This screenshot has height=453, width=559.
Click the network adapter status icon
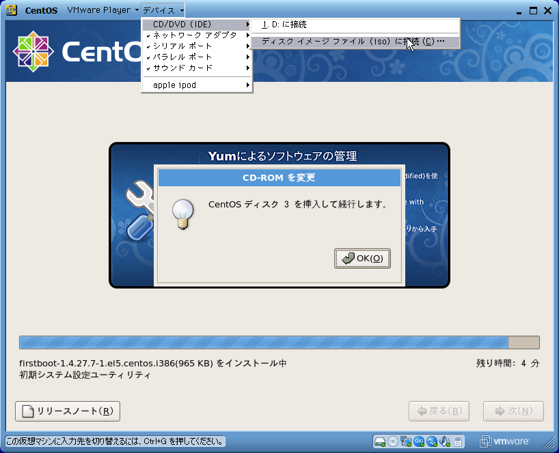tap(406, 441)
